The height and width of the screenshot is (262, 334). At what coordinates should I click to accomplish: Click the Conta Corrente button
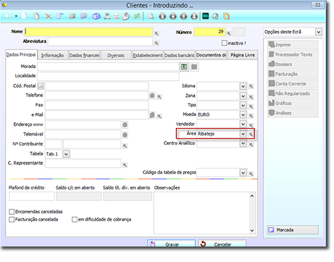click(x=293, y=84)
